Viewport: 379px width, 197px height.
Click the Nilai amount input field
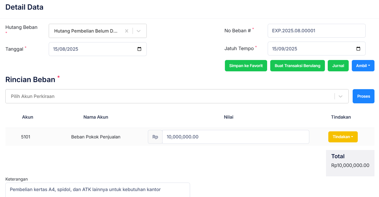235,137
